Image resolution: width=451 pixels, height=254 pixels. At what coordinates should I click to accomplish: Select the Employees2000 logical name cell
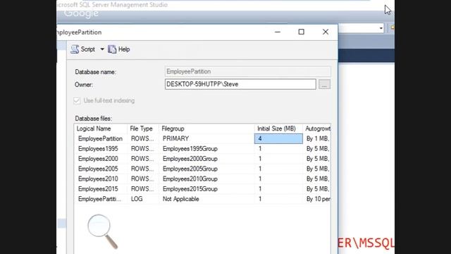pyautogui.click(x=100, y=159)
